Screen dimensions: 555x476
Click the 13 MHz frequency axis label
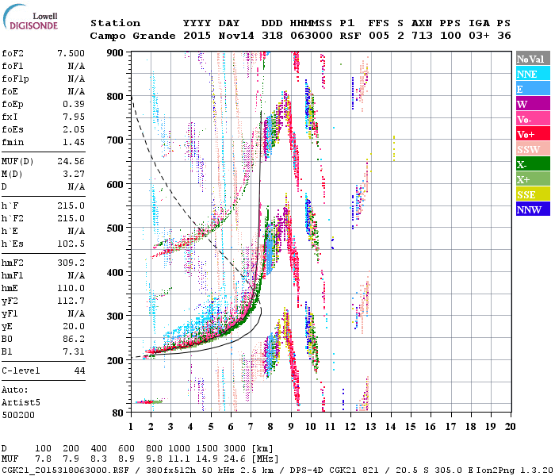tap(370, 427)
